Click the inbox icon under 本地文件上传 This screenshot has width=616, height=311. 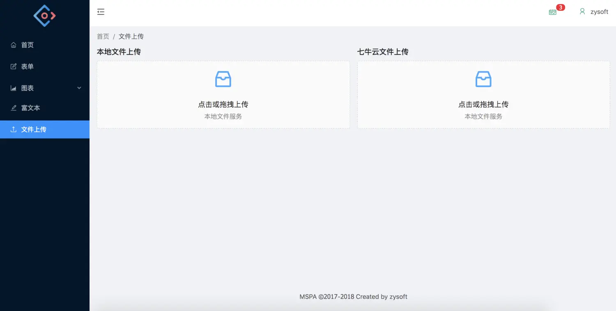point(223,79)
